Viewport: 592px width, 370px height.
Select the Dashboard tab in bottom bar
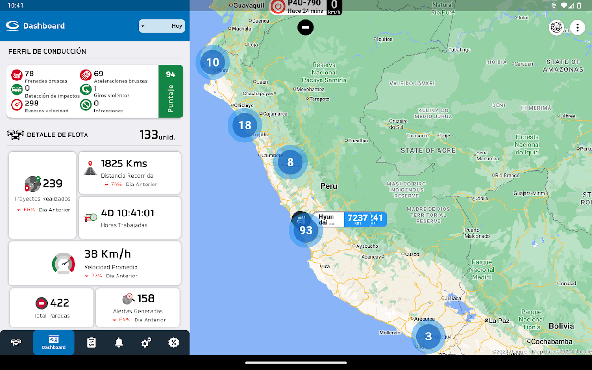click(54, 343)
